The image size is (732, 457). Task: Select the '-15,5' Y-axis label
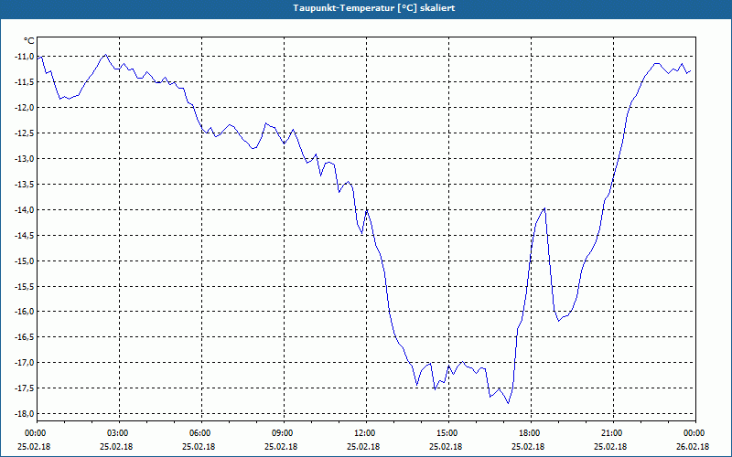25,286
